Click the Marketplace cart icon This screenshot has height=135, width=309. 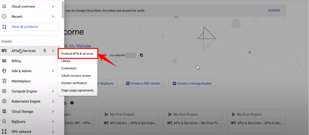coord(4,81)
